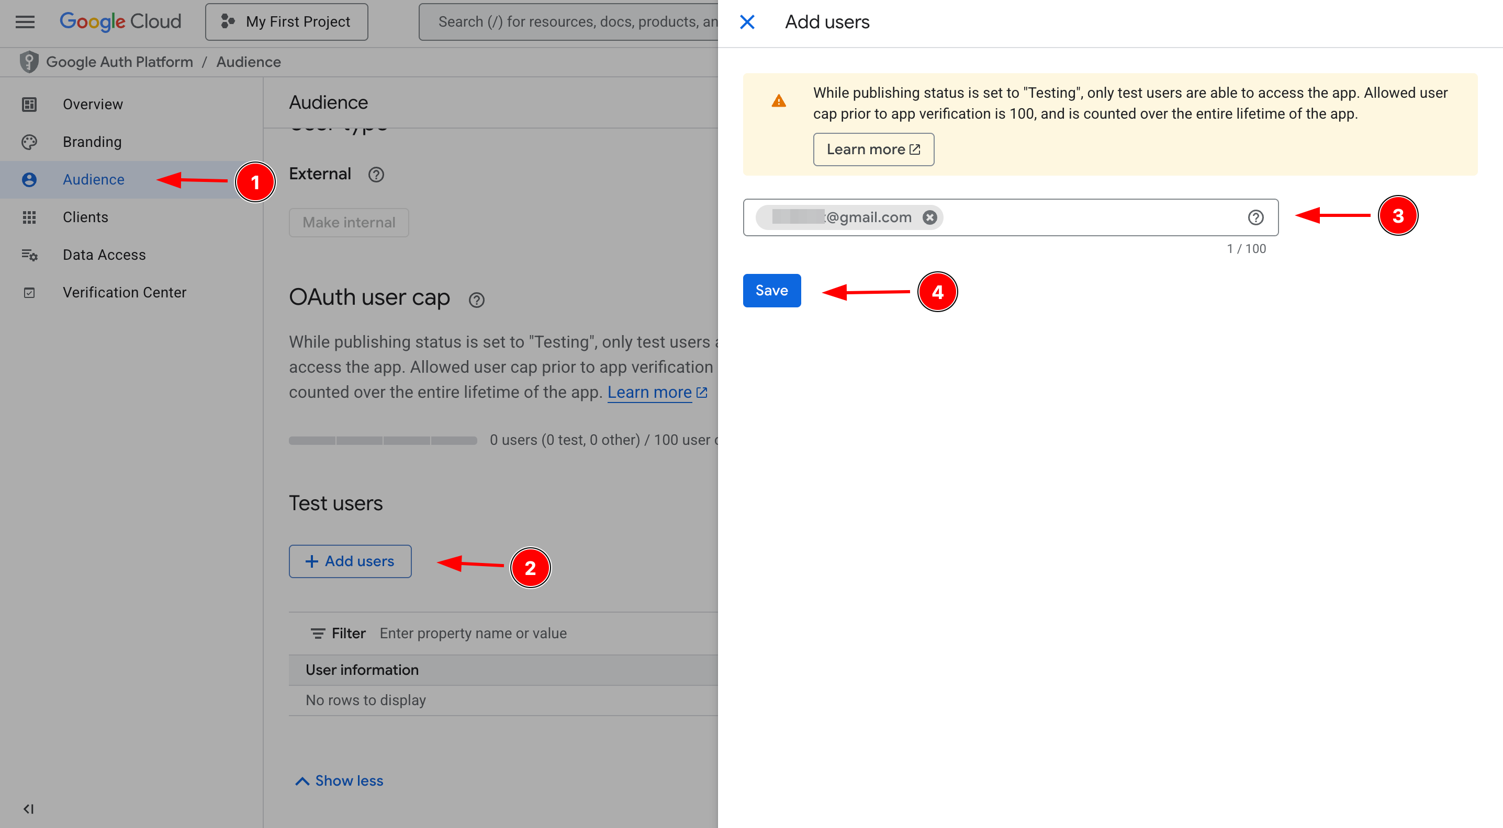Open the hamburger navigation menu
Screen dimensions: 1503x828
coord(25,22)
